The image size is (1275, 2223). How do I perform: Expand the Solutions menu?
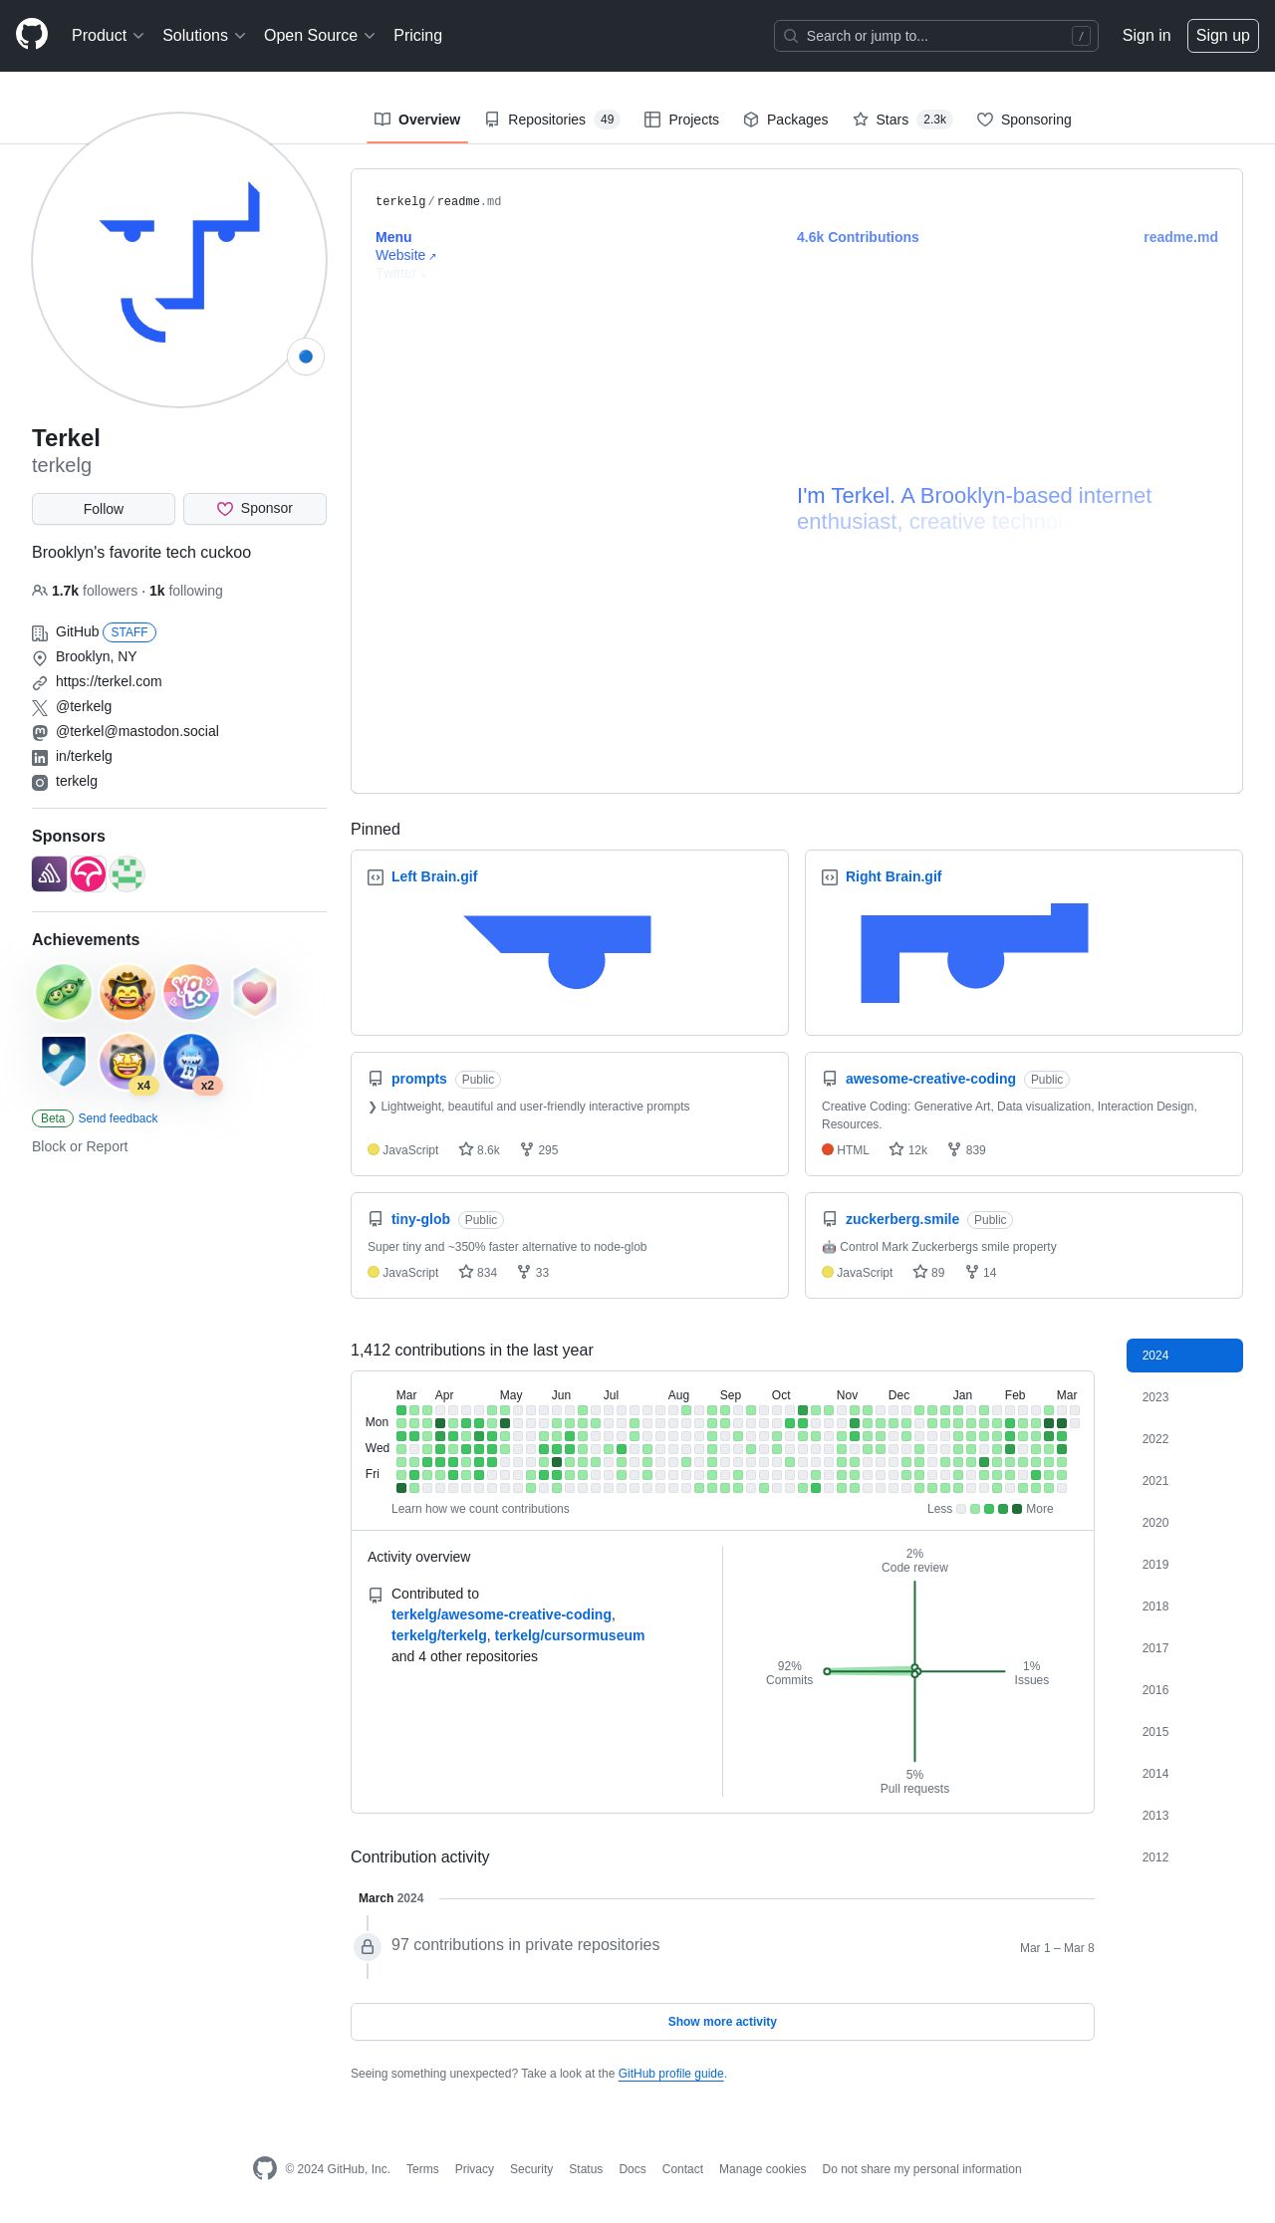click(203, 36)
